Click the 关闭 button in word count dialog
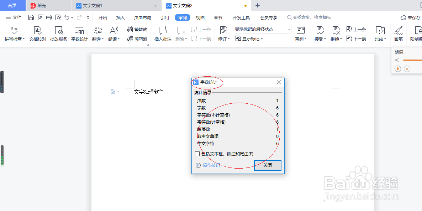 [268, 165]
